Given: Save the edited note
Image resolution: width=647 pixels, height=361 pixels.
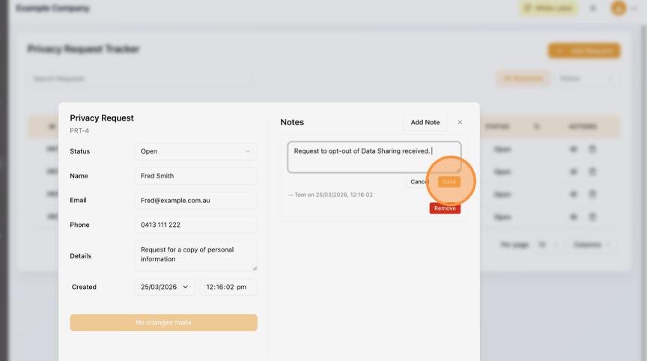Looking at the screenshot, I should (x=449, y=182).
